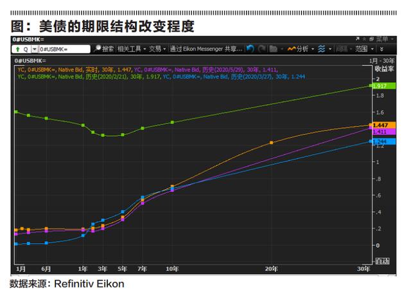Click the blue 1.244 value label

[x=384, y=141]
